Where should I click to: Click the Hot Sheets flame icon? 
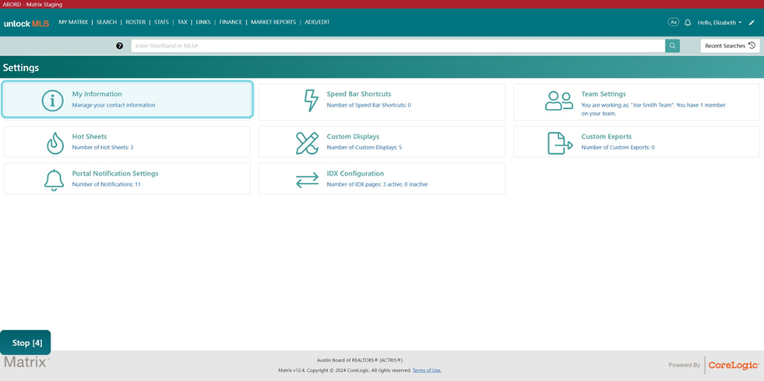click(55, 143)
